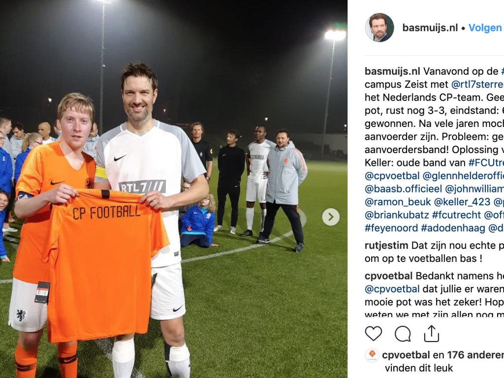The image size is (504, 378).
Task: Go to the next photo with the arrow
Action: pyautogui.click(x=331, y=217)
